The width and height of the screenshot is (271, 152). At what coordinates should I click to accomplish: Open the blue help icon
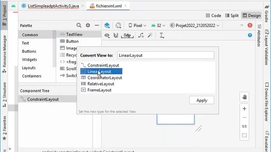tap(250, 35)
